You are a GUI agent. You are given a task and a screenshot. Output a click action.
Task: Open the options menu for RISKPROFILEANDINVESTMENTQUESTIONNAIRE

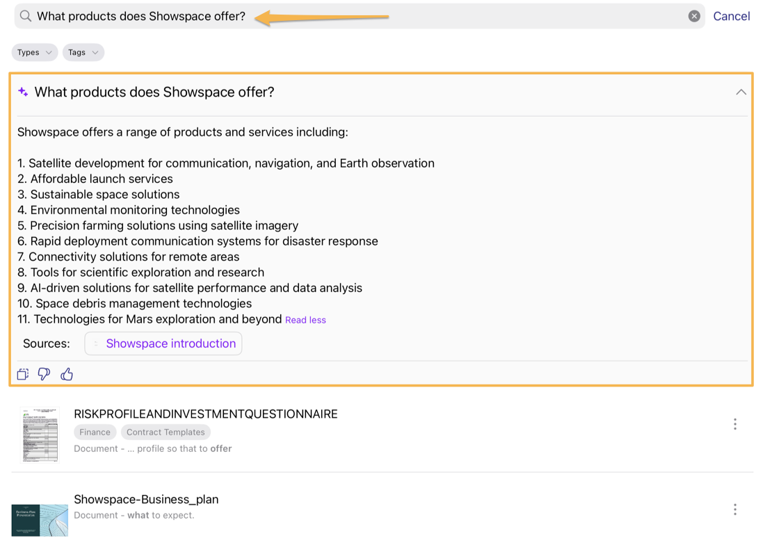[735, 423]
